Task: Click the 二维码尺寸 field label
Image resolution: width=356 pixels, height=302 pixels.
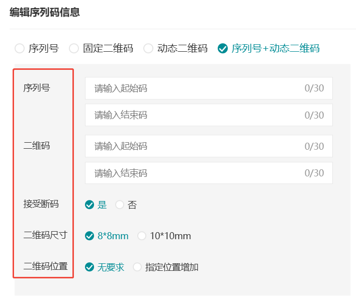Action: (45, 235)
